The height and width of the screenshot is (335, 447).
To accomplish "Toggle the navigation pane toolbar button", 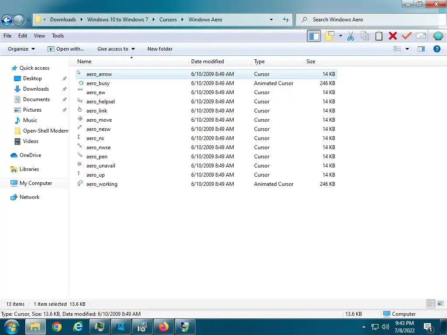I will tap(314, 36).
